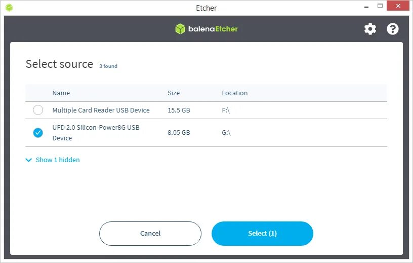413x263 pixels.
Task: Maximize the Etcher window
Action: click(380, 7)
